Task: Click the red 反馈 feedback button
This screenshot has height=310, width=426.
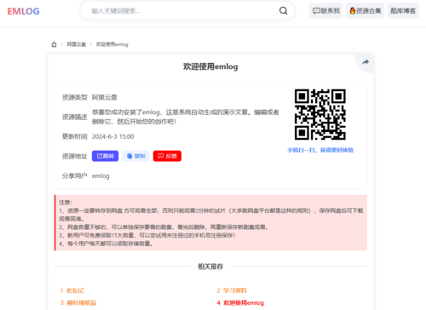Action: click(x=167, y=156)
